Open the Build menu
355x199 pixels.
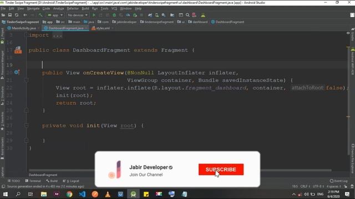click(85, 9)
